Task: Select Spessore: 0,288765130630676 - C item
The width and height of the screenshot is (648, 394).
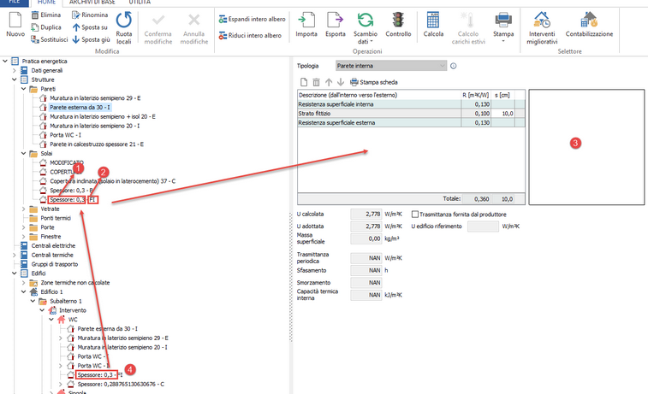Action: coord(121,384)
